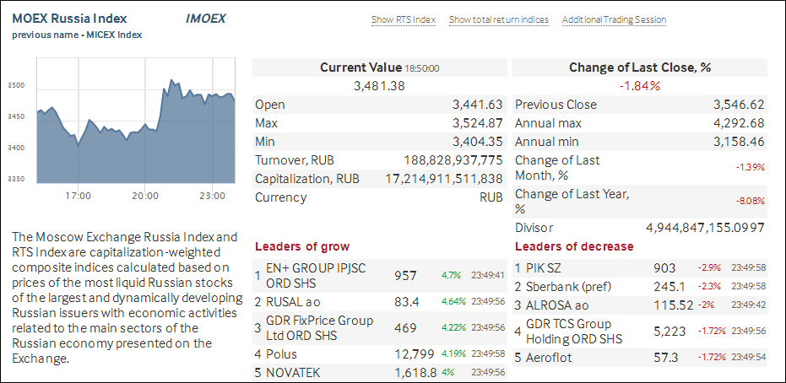Click the Leaders of decrease heading
786x383 pixels.
pyautogui.click(x=574, y=246)
